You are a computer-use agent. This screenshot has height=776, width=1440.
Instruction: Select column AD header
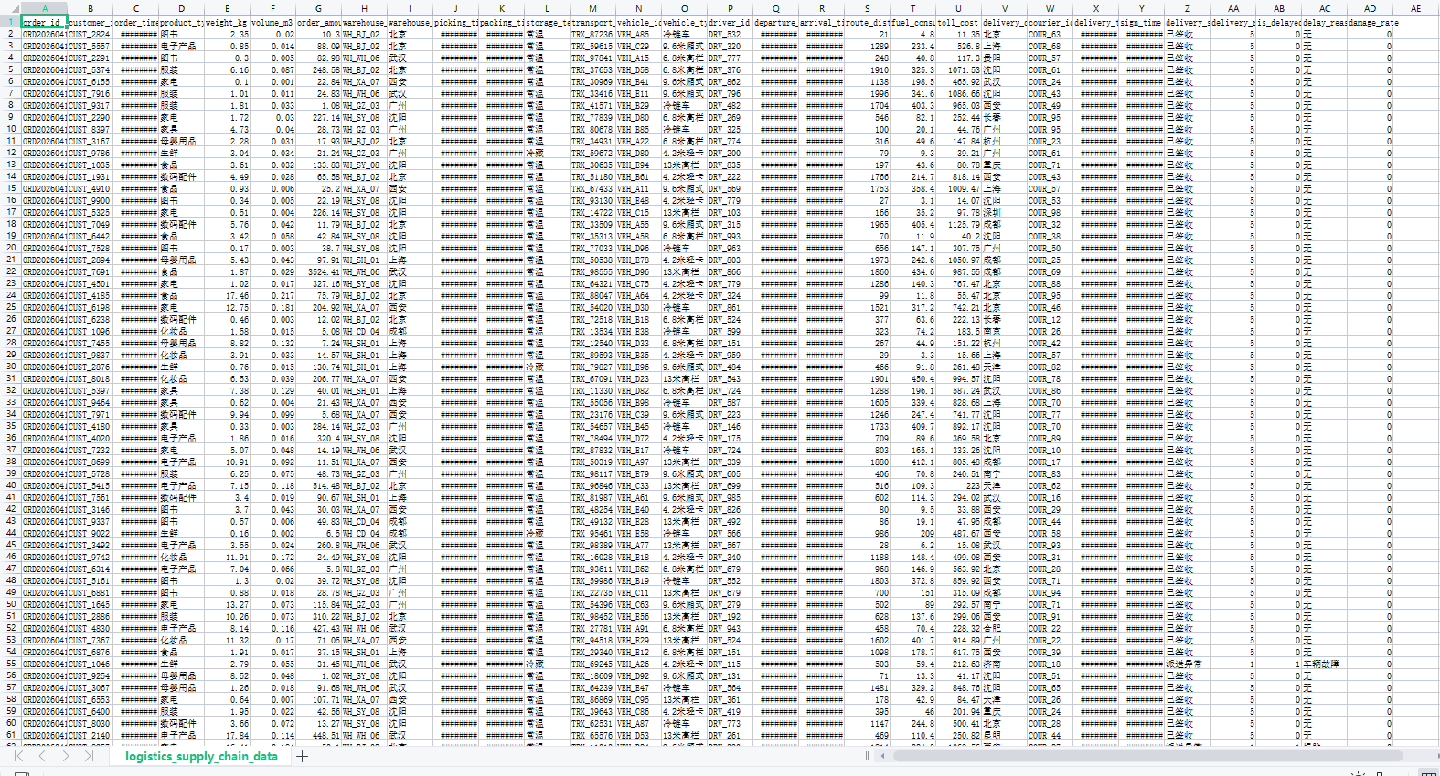click(1370, 8)
